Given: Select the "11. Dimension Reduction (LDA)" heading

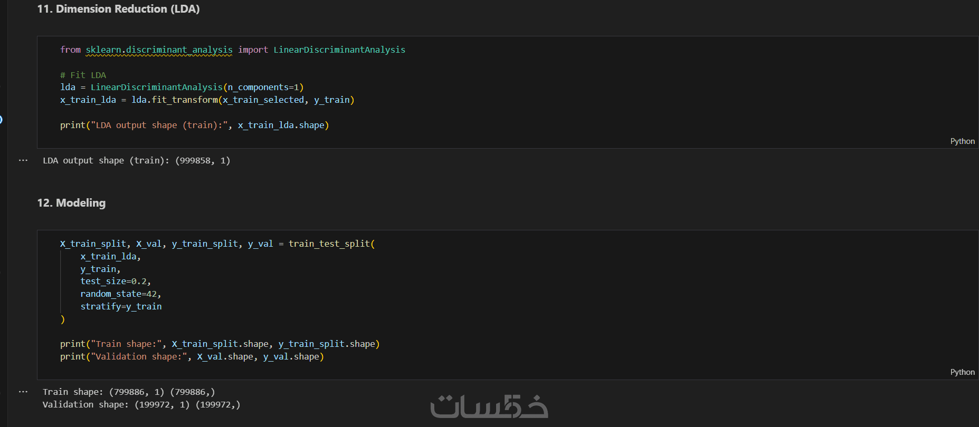Looking at the screenshot, I should [118, 9].
